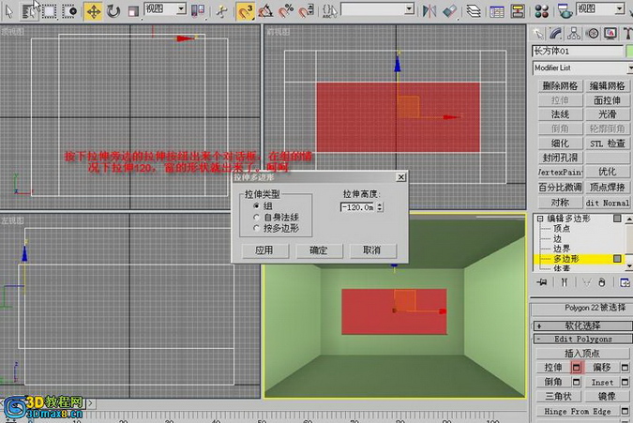This screenshot has height=423, width=633.
Task: Choose 自身法线 extrusion type
Action: click(x=256, y=217)
